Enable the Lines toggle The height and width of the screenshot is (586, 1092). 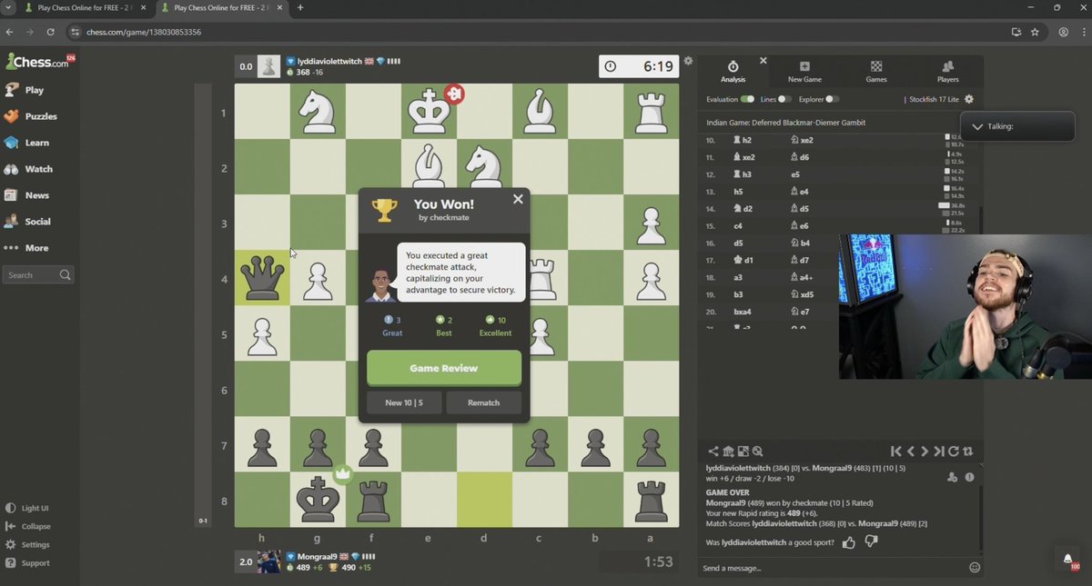[x=784, y=99]
